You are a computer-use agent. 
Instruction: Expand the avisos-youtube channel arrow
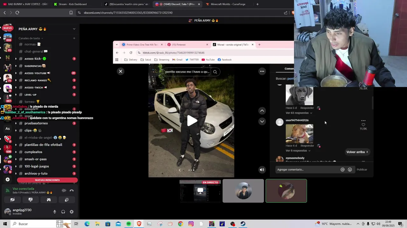point(16,73)
